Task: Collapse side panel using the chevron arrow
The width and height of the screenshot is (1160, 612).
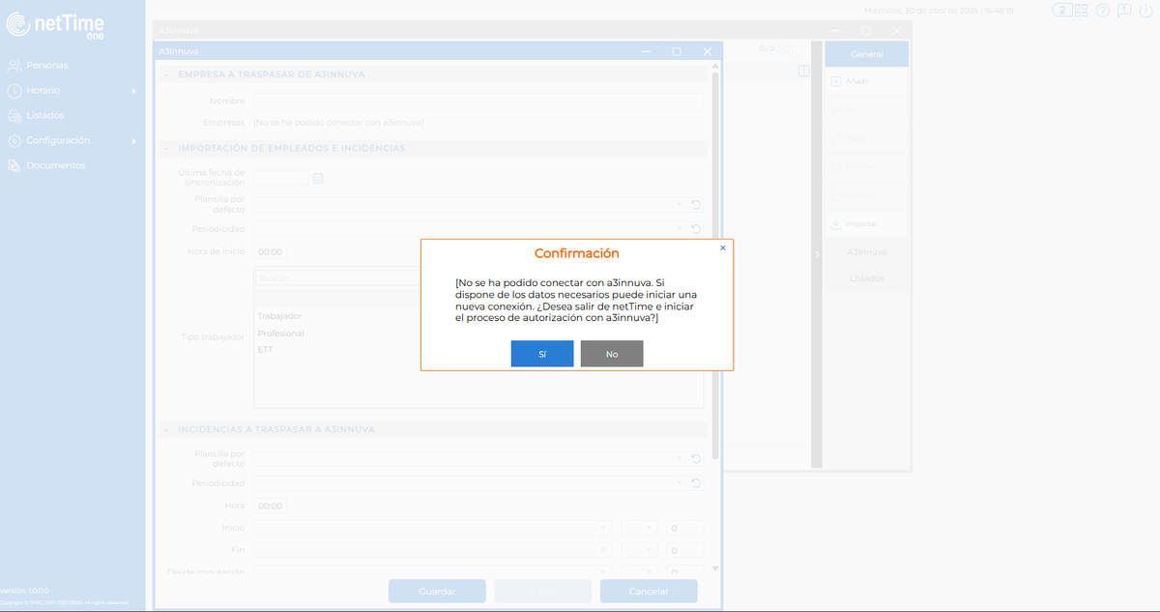Action: pyautogui.click(x=817, y=254)
